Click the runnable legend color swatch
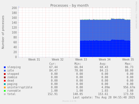Screen dimensions: 139x104 (5, 91)
